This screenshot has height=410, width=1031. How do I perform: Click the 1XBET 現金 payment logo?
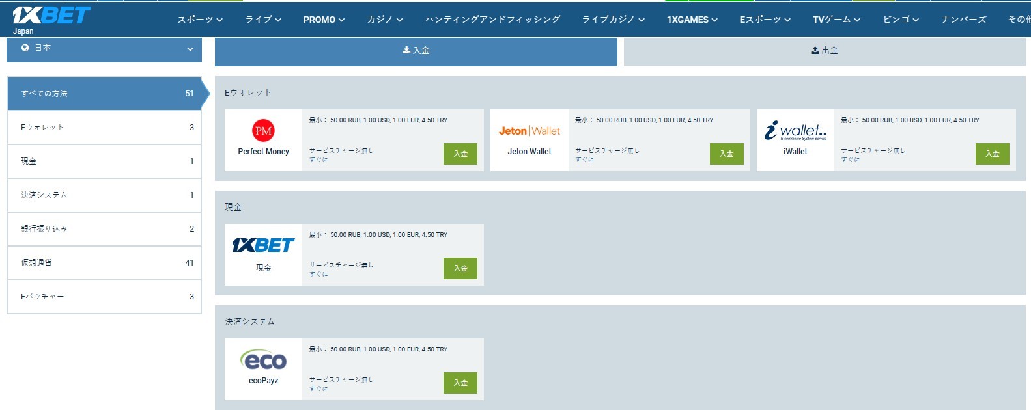(x=263, y=245)
